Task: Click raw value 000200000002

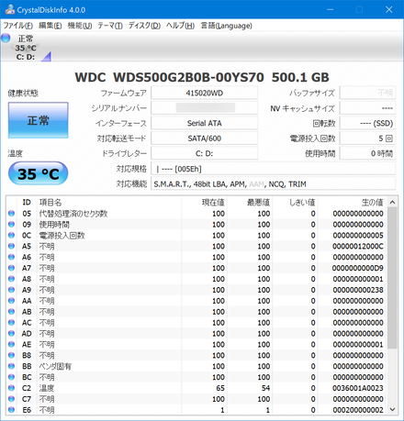Action: 358,410
